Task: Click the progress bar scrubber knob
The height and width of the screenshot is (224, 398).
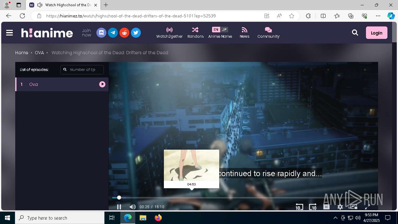Action: 119,198
